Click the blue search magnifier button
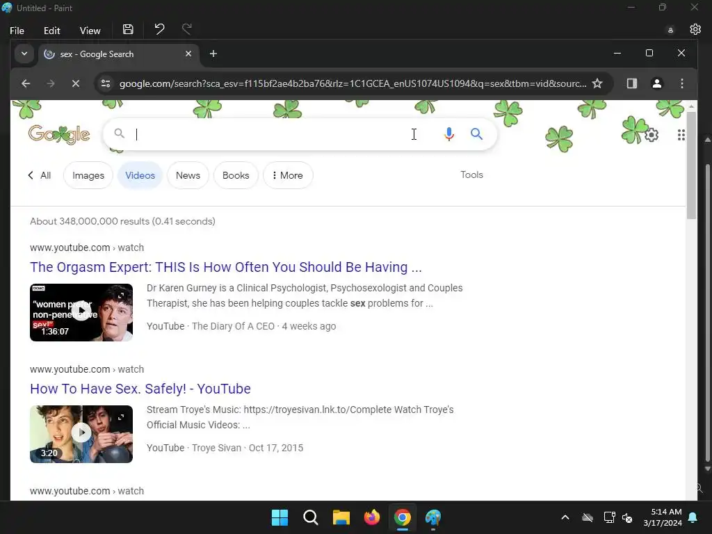Image resolution: width=712 pixels, height=534 pixels. (476, 134)
